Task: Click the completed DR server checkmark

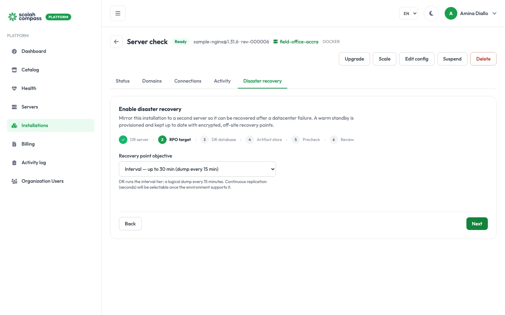Action: tap(123, 140)
